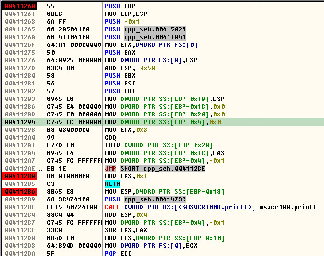Viewport: 324px width, 256px height.
Task: Select address 004112BE
Action: coord(20,207)
